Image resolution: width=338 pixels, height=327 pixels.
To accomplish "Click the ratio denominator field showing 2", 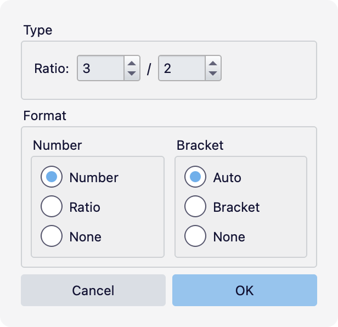I will [x=182, y=69].
